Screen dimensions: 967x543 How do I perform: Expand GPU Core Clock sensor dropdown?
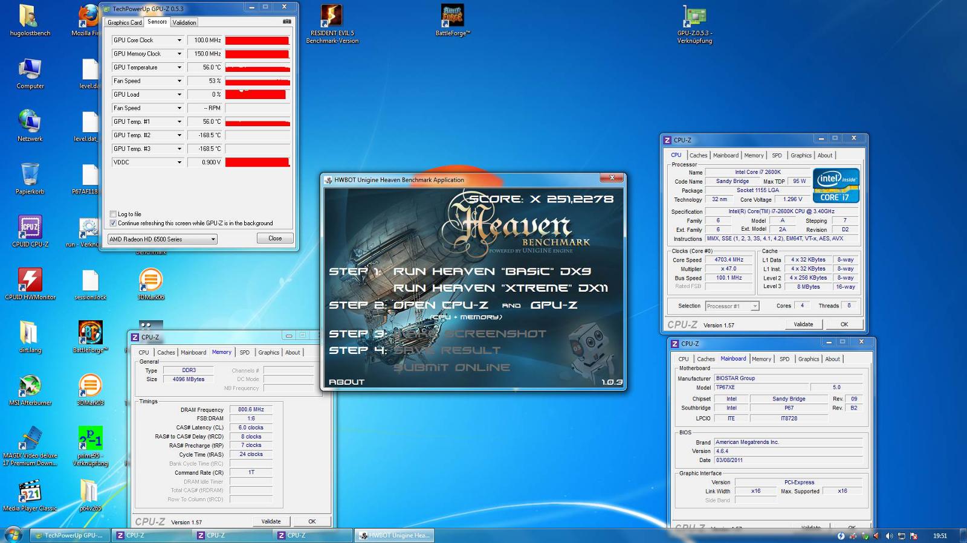[x=179, y=40]
